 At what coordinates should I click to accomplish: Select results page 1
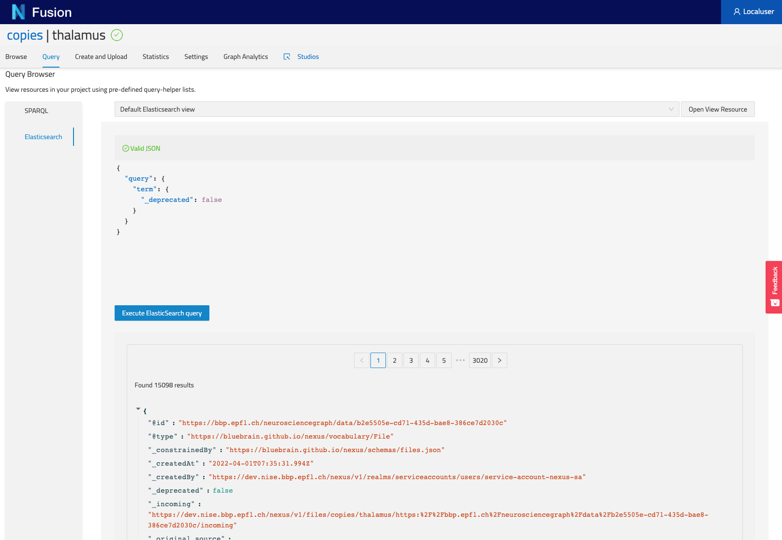click(378, 360)
